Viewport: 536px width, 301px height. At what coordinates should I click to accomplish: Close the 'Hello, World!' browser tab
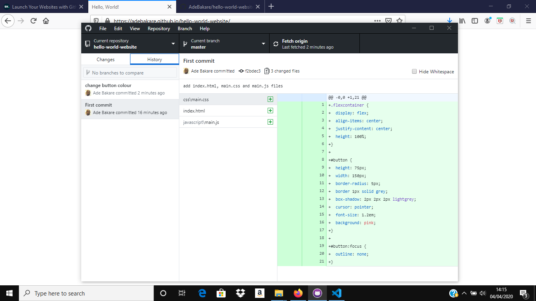pos(170,7)
